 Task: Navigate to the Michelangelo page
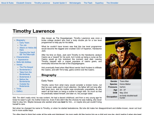pyautogui.click(x=75, y=3)
